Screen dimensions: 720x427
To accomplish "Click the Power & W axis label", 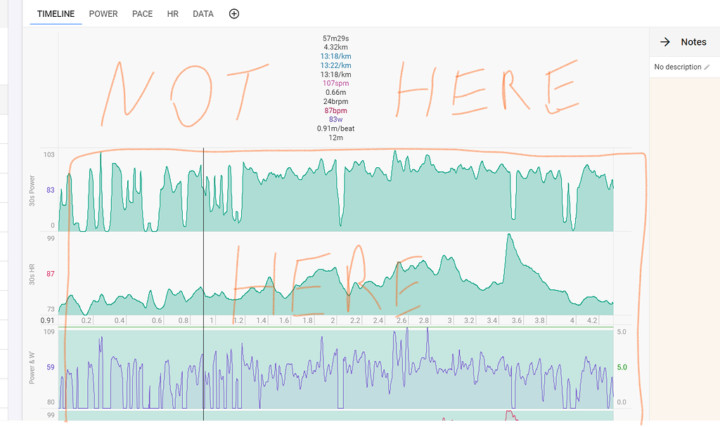I will click(x=32, y=367).
